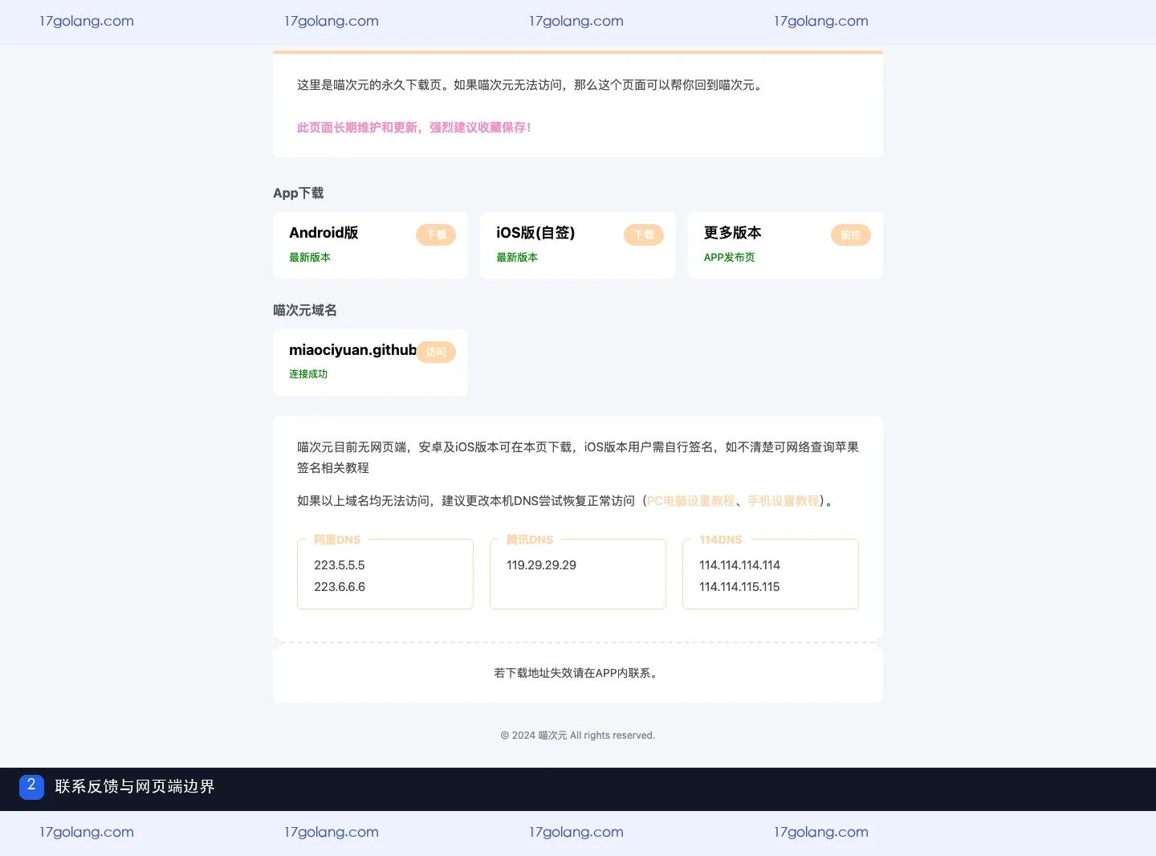Click the 114.114.114.114 DNS address
Screen dimensions: 1156x856
739,565
